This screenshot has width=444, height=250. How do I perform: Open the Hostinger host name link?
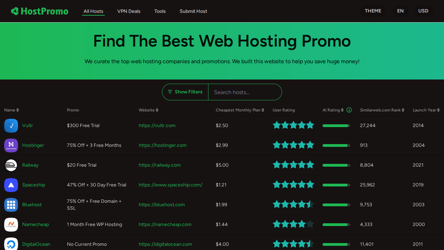(33, 145)
